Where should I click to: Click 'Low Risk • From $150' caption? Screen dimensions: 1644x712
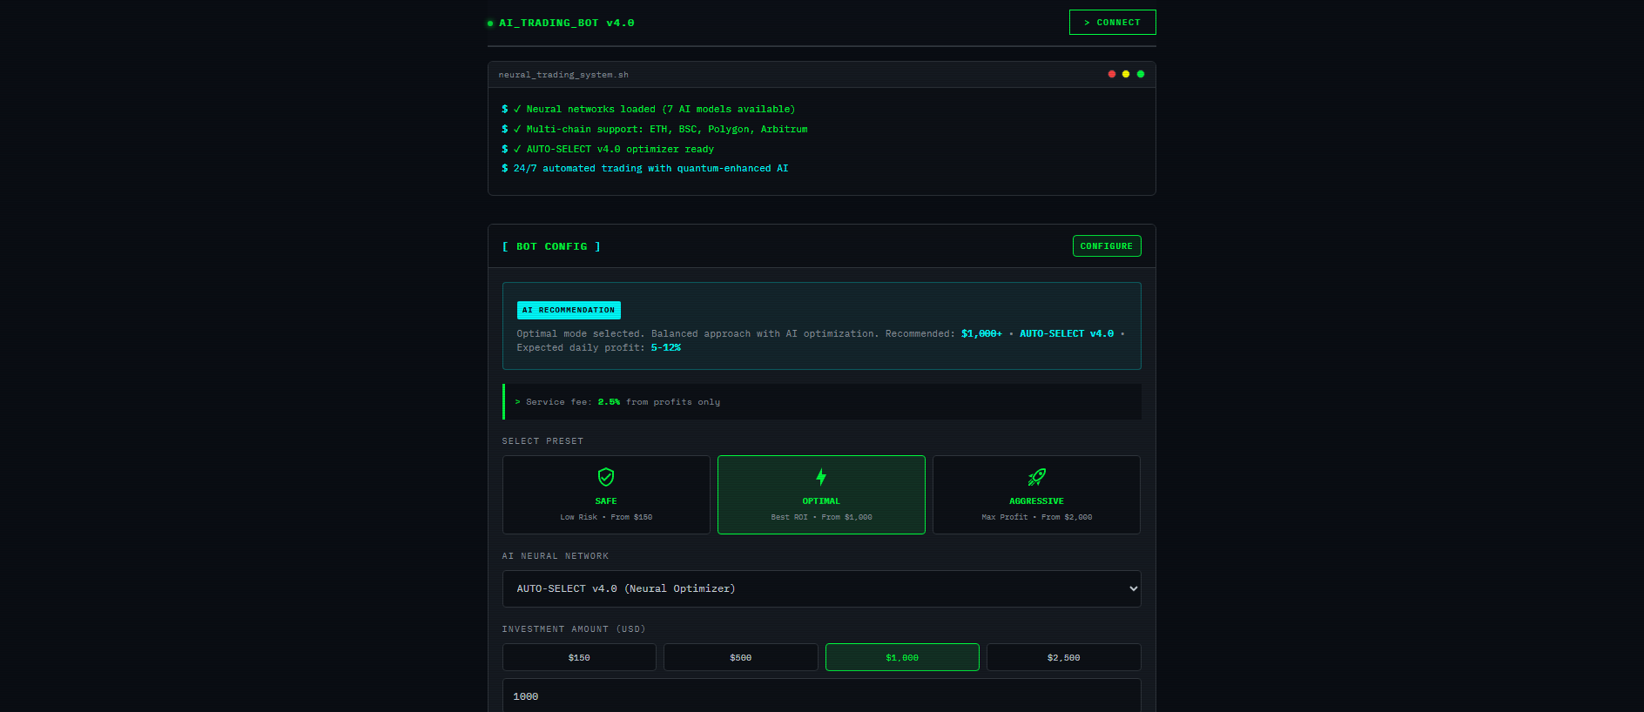pos(606,517)
